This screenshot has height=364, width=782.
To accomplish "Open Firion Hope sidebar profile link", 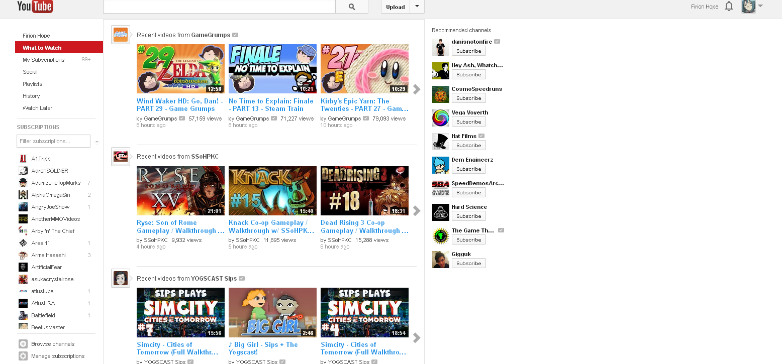I will (x=36, y=36).
